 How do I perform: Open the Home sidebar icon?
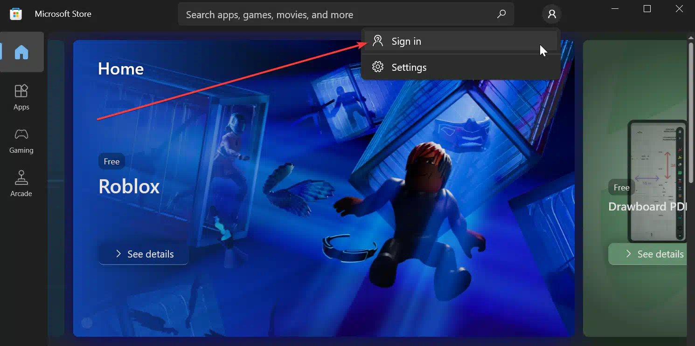click(21, 52)
